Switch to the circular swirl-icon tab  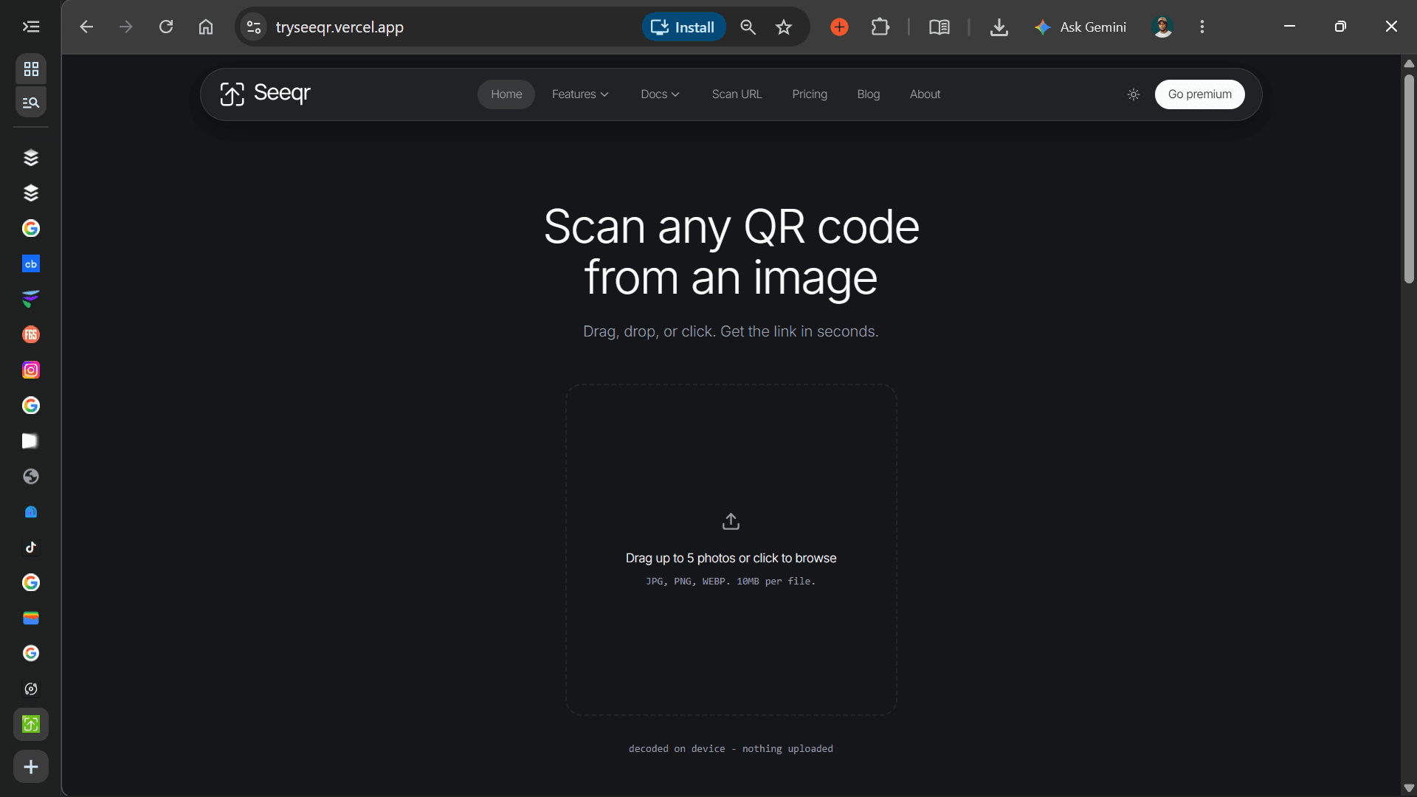pos(31,689)
